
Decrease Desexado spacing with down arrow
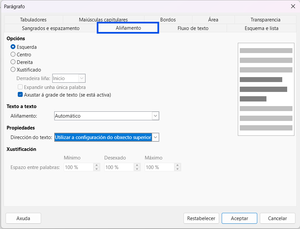click(137, 169)
